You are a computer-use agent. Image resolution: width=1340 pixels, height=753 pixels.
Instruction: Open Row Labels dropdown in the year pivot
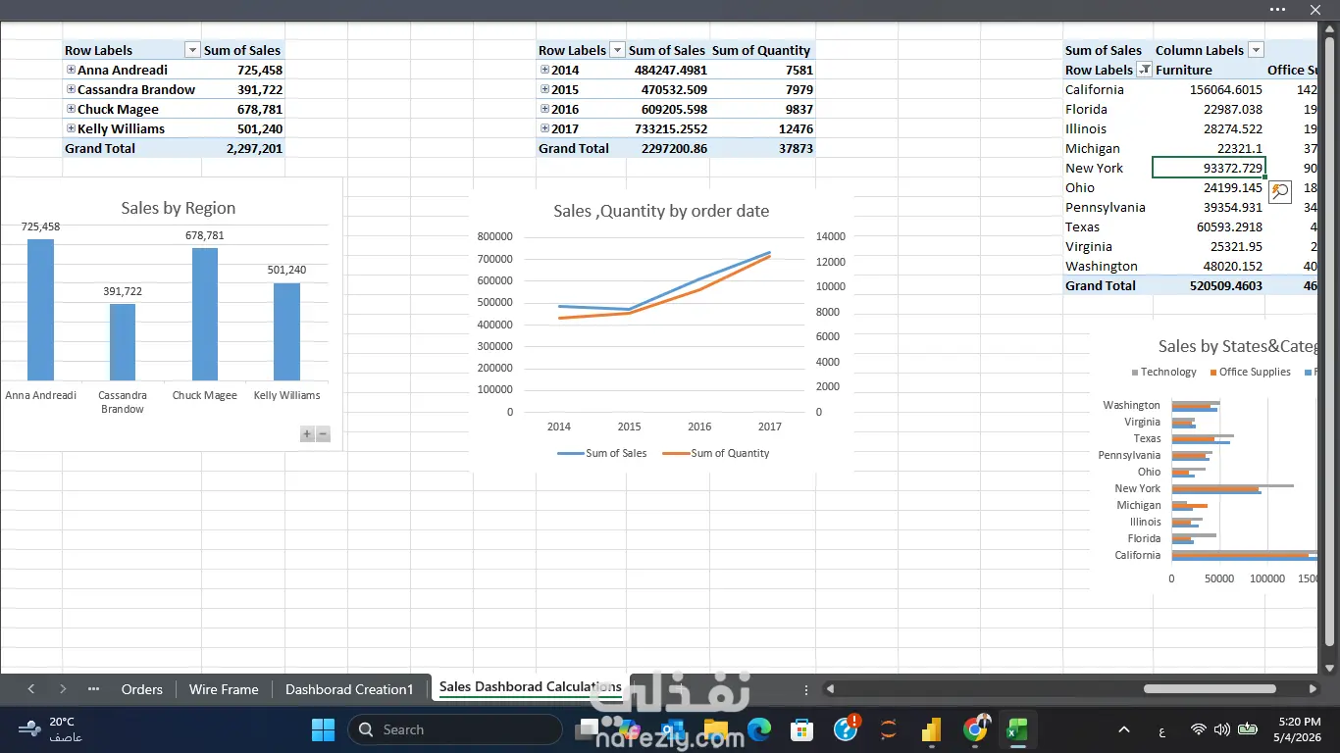[617, 50]
